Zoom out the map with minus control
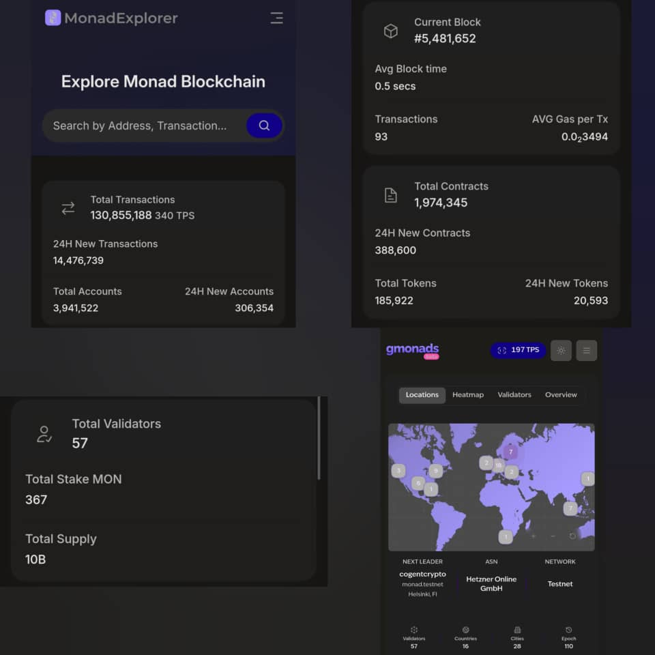 [553, 536]
